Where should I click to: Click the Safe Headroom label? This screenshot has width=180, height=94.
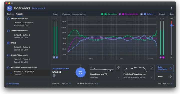point(162,68)
